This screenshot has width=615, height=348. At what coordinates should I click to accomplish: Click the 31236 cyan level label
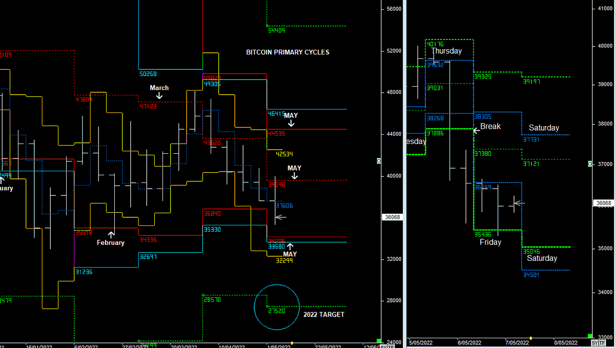click(x=84, y=272)
